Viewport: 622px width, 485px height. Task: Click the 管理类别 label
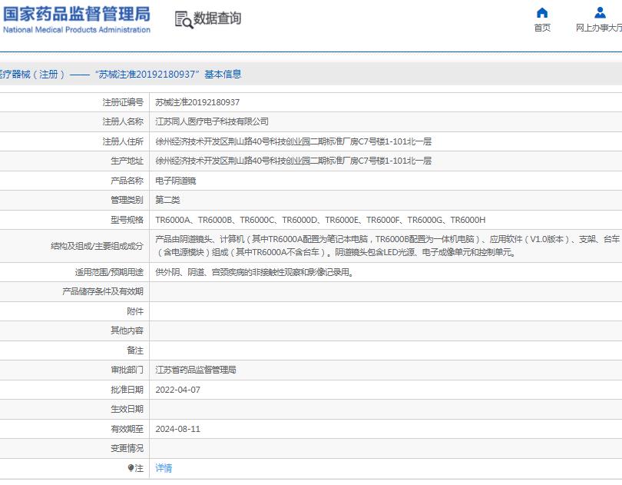pos(127,200)
